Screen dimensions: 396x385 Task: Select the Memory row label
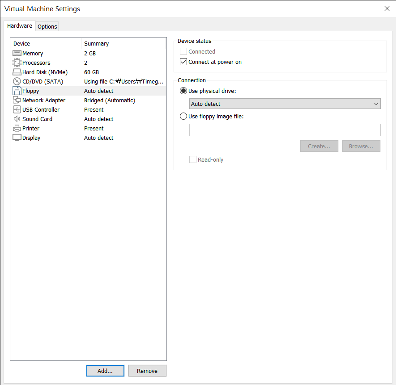pyautogui.click(x=33, y=54)
